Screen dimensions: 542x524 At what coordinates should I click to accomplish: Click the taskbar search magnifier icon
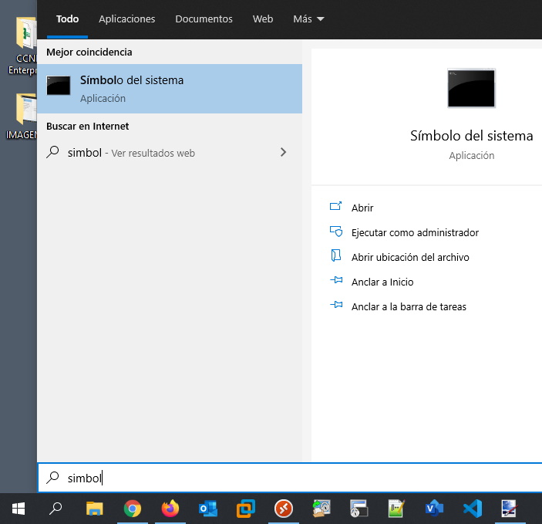click(56, 508)
